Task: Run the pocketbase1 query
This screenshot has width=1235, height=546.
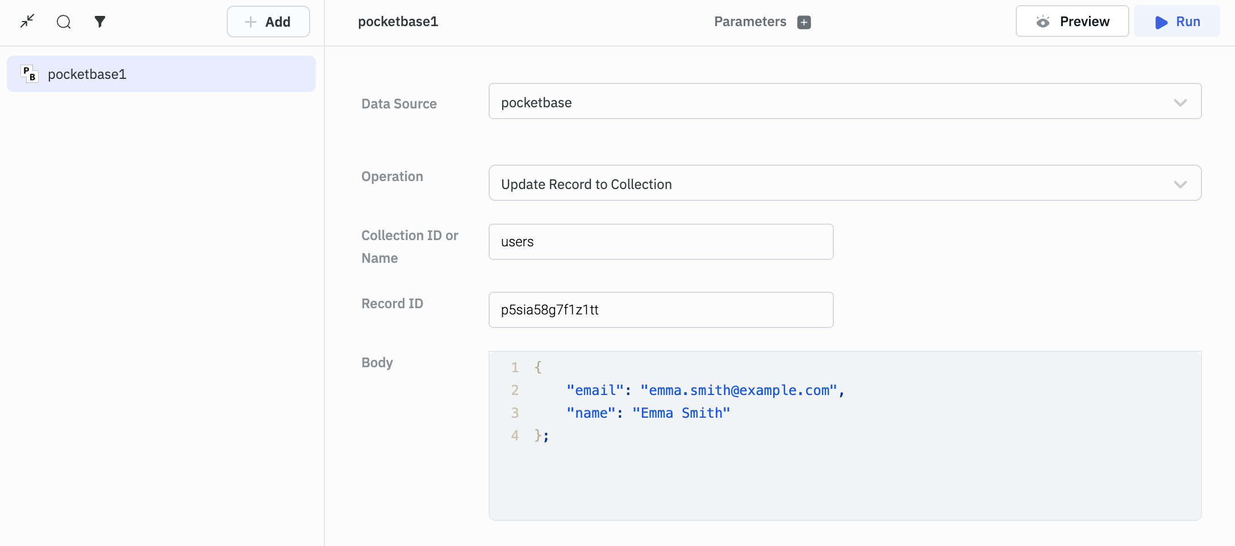Action: tap(1177, 22)
